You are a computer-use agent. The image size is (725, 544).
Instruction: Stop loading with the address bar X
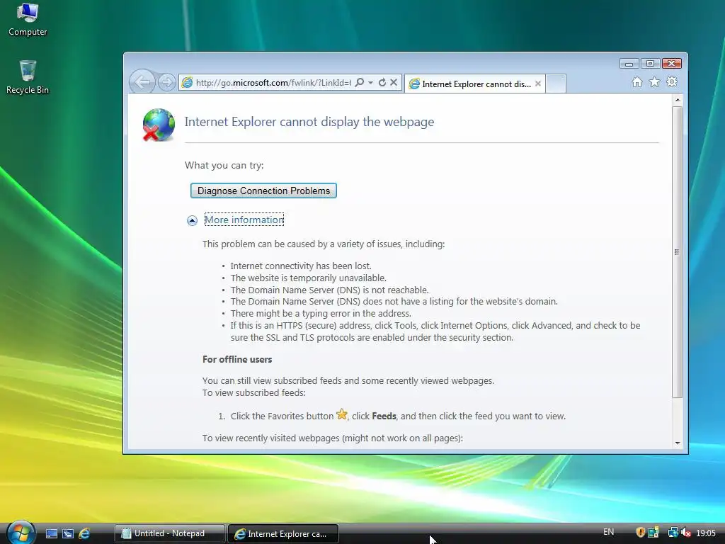click(394, 82)
